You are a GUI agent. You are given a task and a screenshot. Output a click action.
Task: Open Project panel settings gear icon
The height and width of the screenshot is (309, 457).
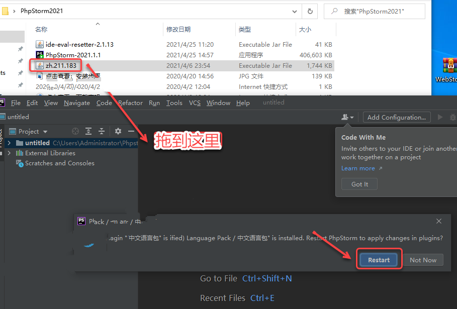point(118,131)
